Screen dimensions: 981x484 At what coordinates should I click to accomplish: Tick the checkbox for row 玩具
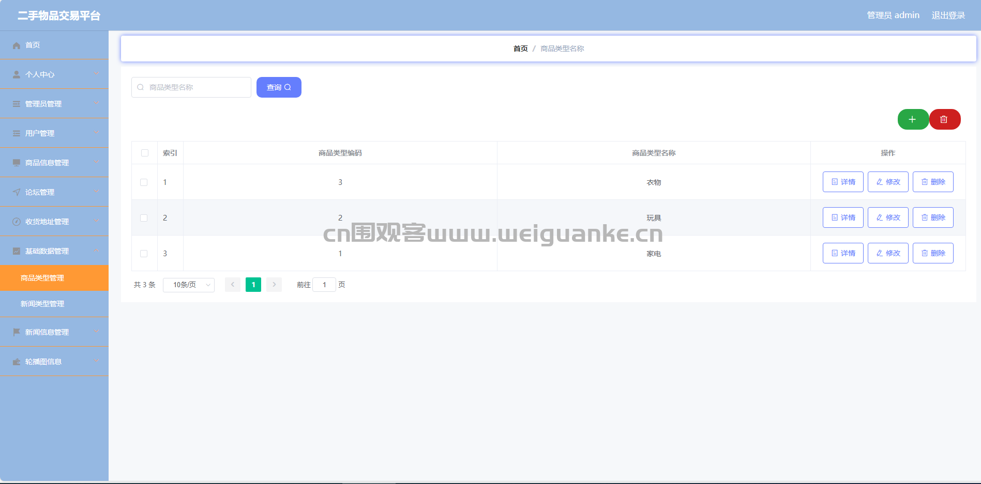[144, 218]
